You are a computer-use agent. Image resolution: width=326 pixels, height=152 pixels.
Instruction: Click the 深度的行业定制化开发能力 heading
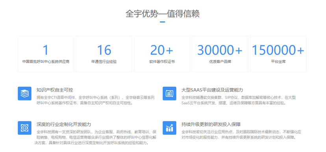[x=64, y=124]
